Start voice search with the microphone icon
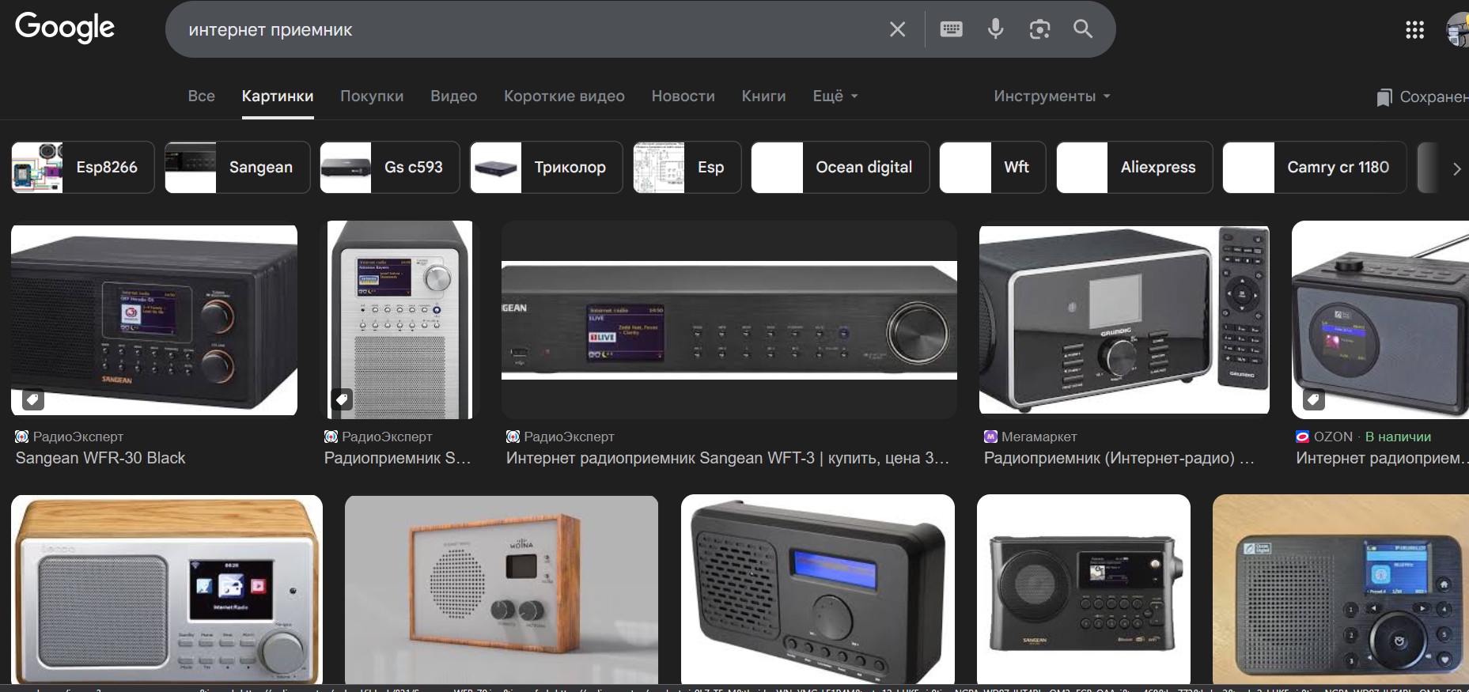The image size is (1469, 692). tap(995, 29)
